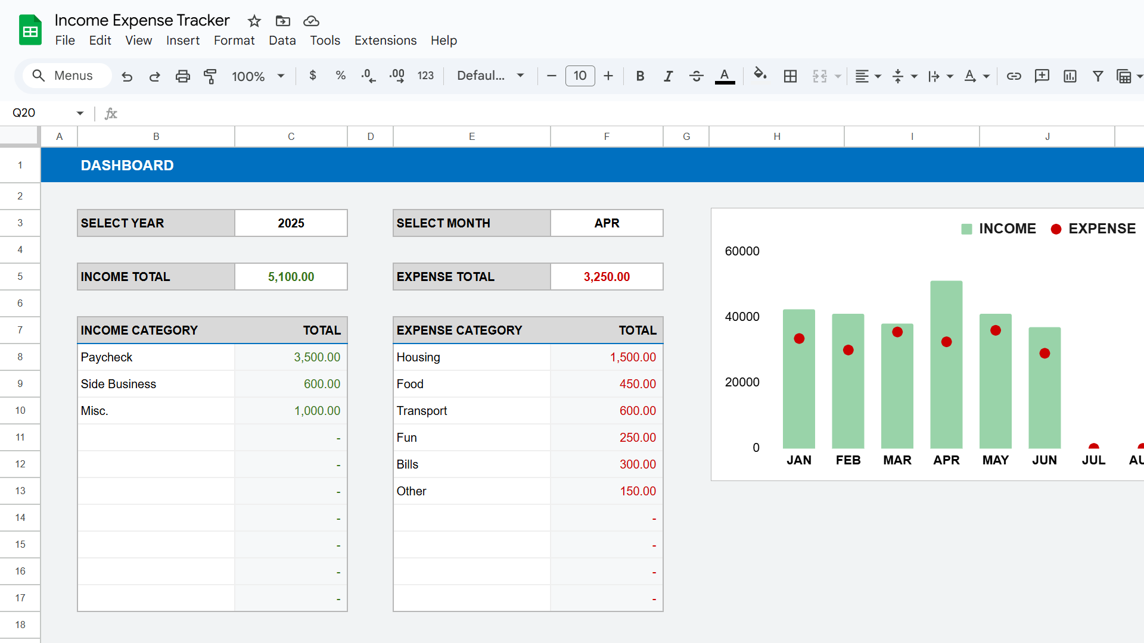Click the insert link icon
The width and height of the screenshot is (1144, 643).
coord(1014,76)
